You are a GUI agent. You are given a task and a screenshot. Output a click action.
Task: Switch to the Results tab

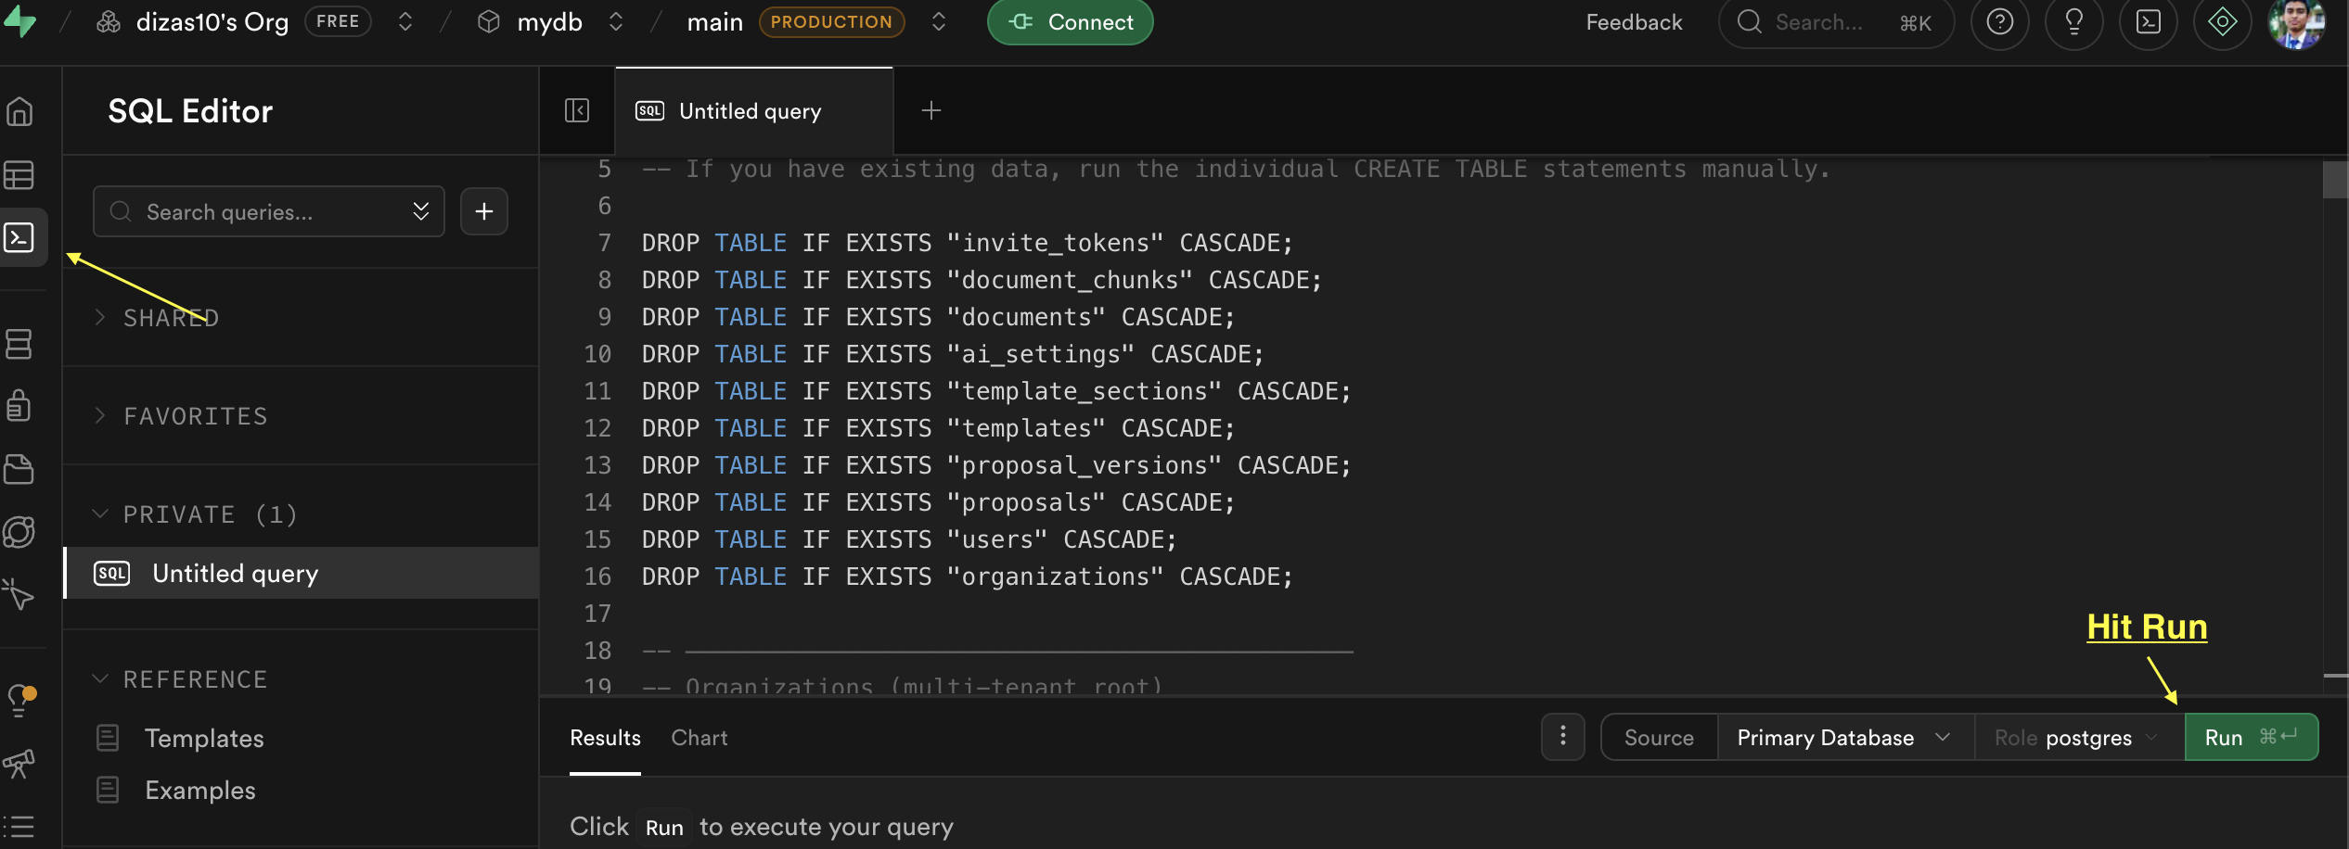tap(605, 738)
